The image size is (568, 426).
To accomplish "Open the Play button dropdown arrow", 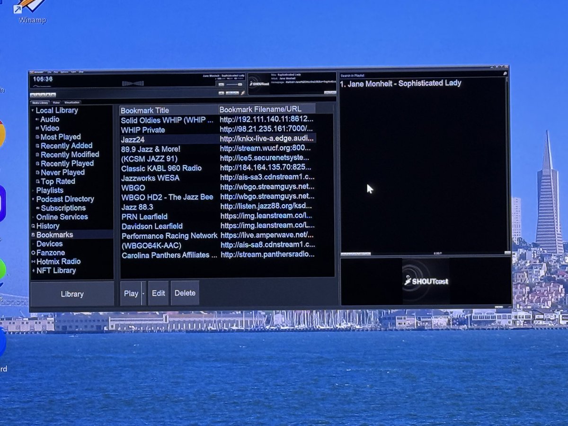I will pyautogui.click(x=143, y=293).
